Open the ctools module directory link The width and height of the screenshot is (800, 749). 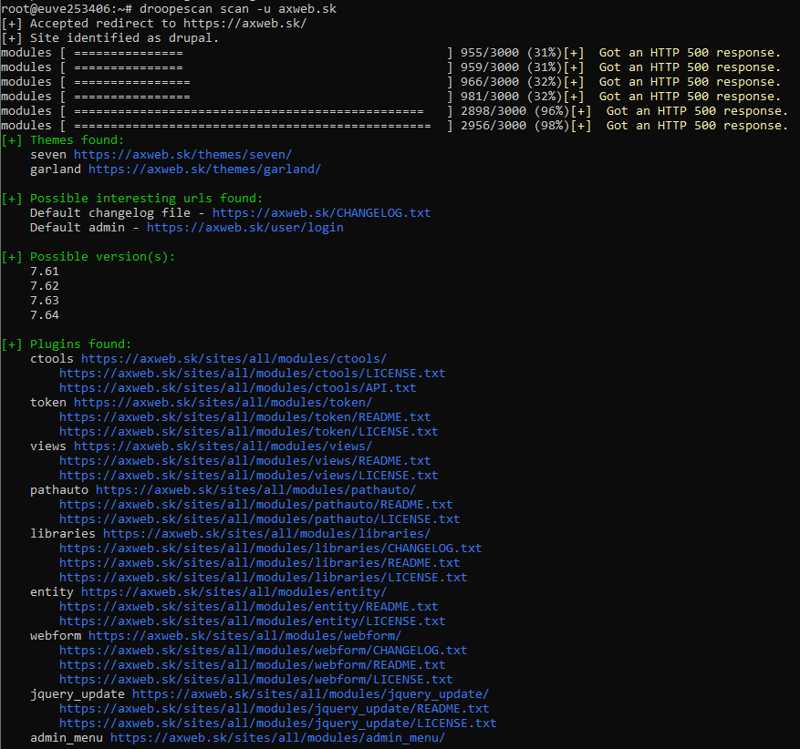click(x=234, y=359)
